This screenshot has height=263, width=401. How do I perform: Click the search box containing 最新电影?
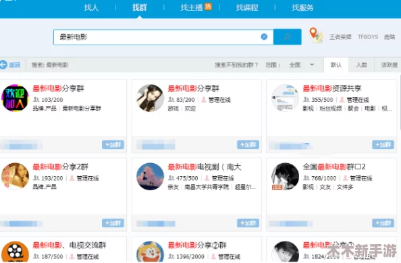pos(163,37)
